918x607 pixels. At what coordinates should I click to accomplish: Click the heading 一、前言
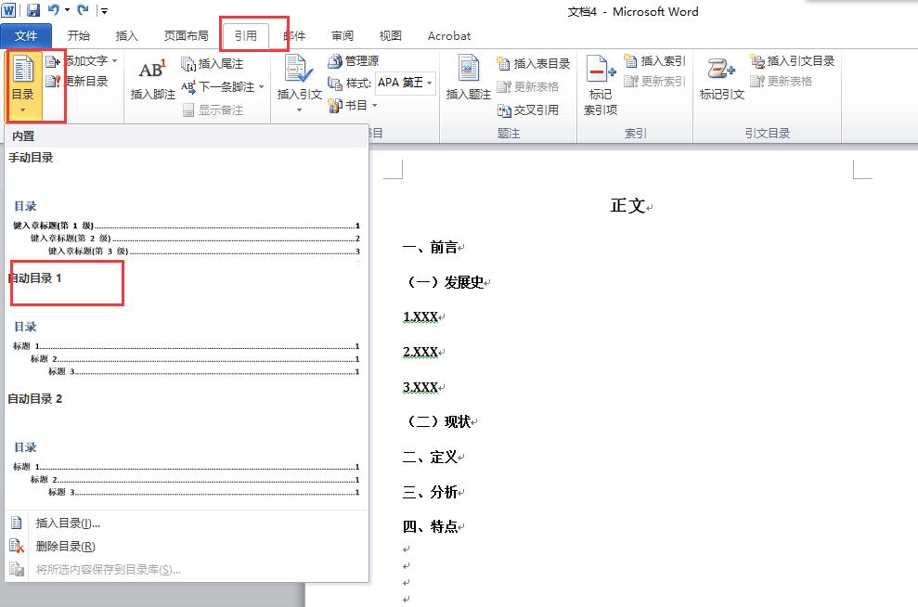(429, 248)
